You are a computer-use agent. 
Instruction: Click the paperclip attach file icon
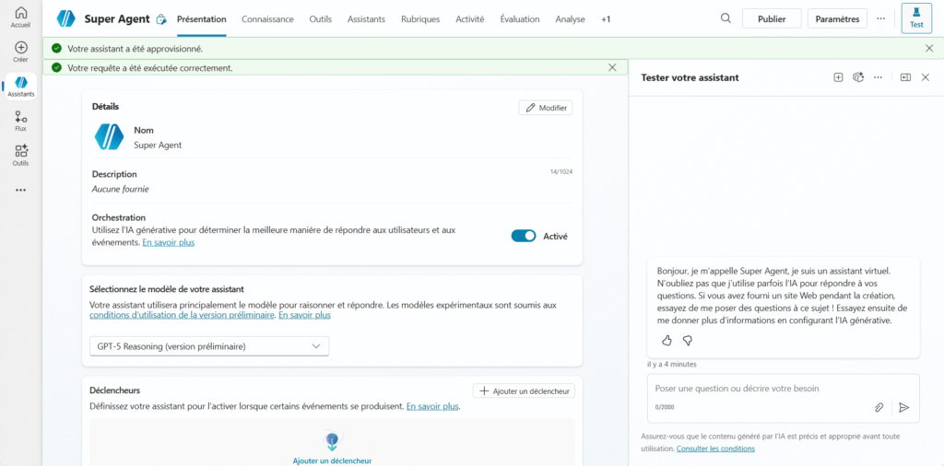tap(879, 407)
